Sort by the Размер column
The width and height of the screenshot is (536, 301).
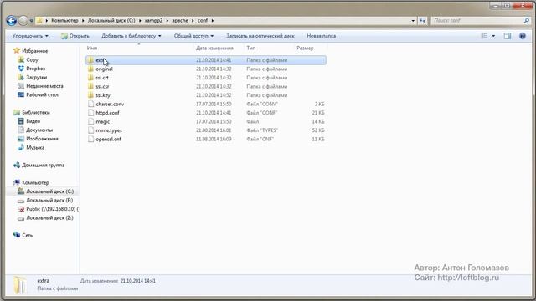305,48
